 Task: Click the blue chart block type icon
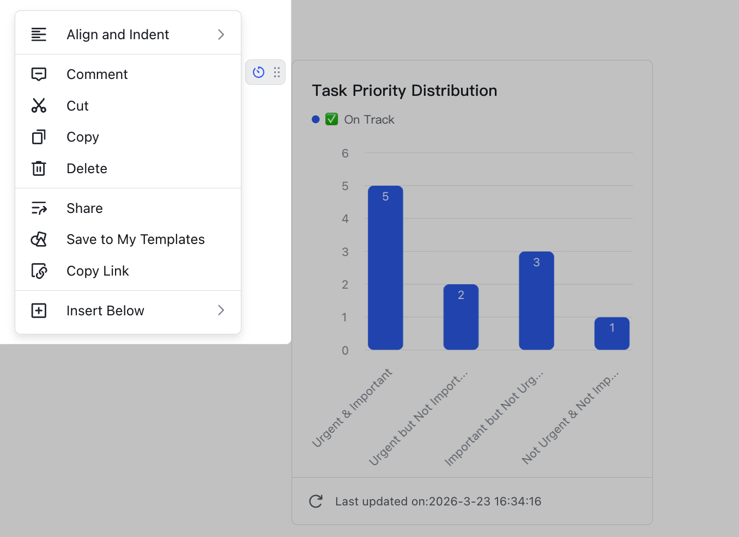point(259,72)
